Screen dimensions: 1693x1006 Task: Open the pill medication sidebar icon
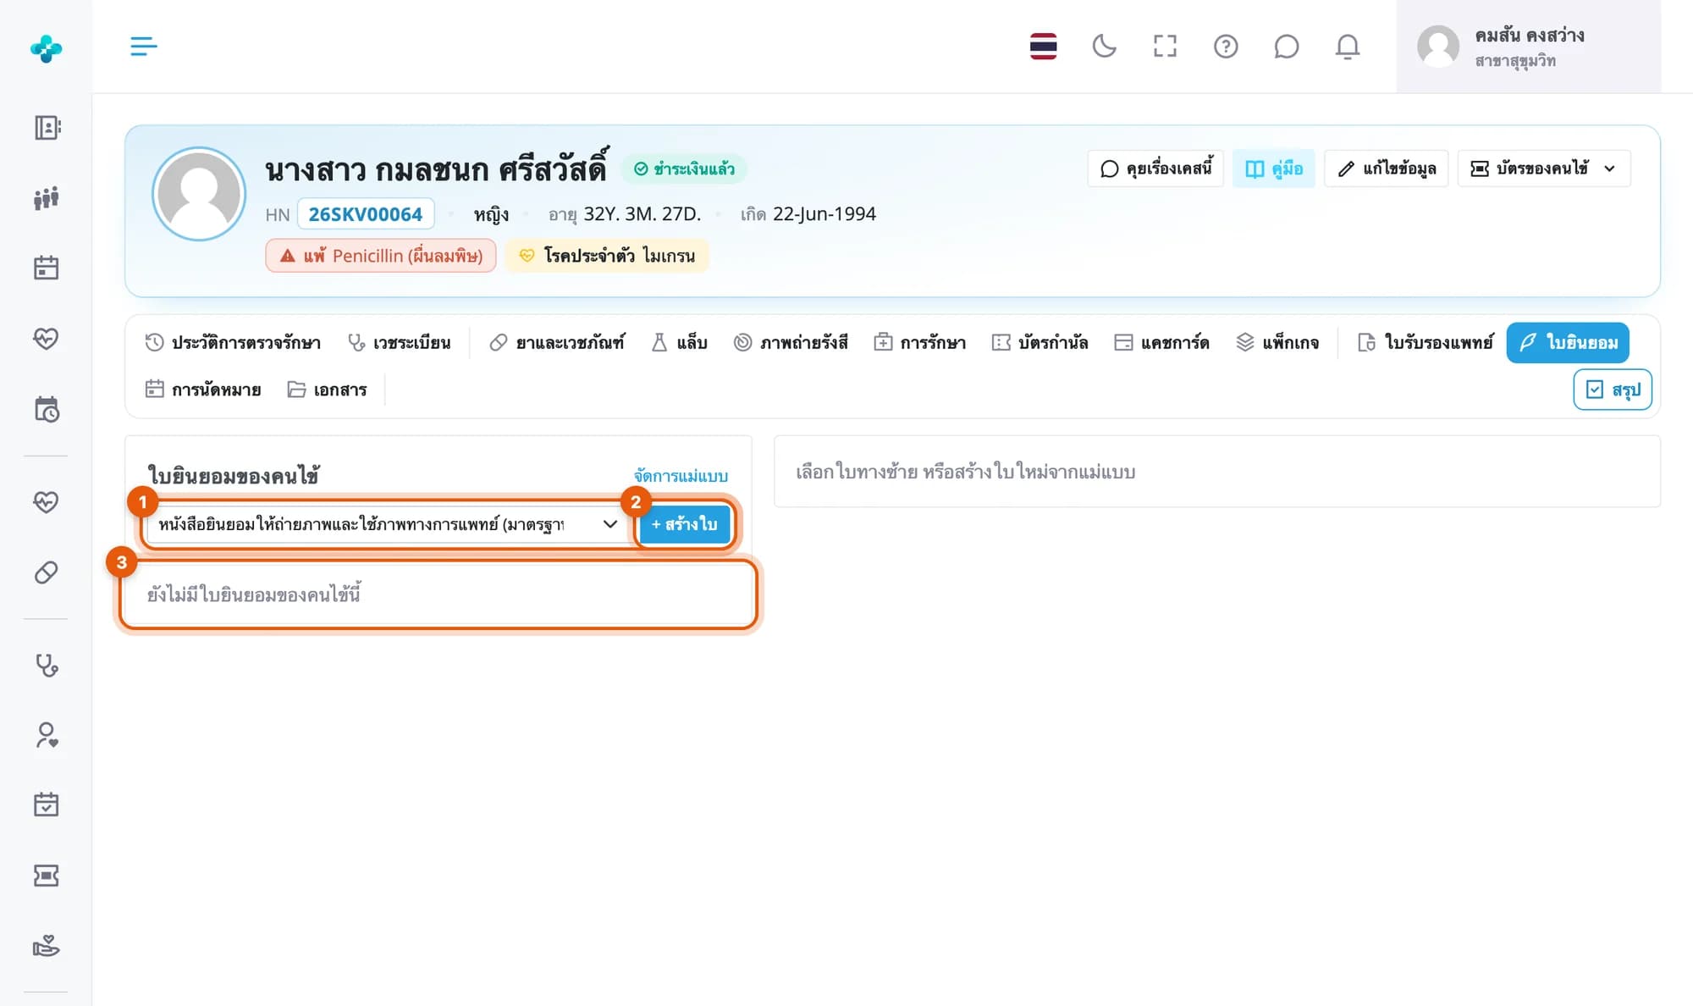click(x=46, y=572)
